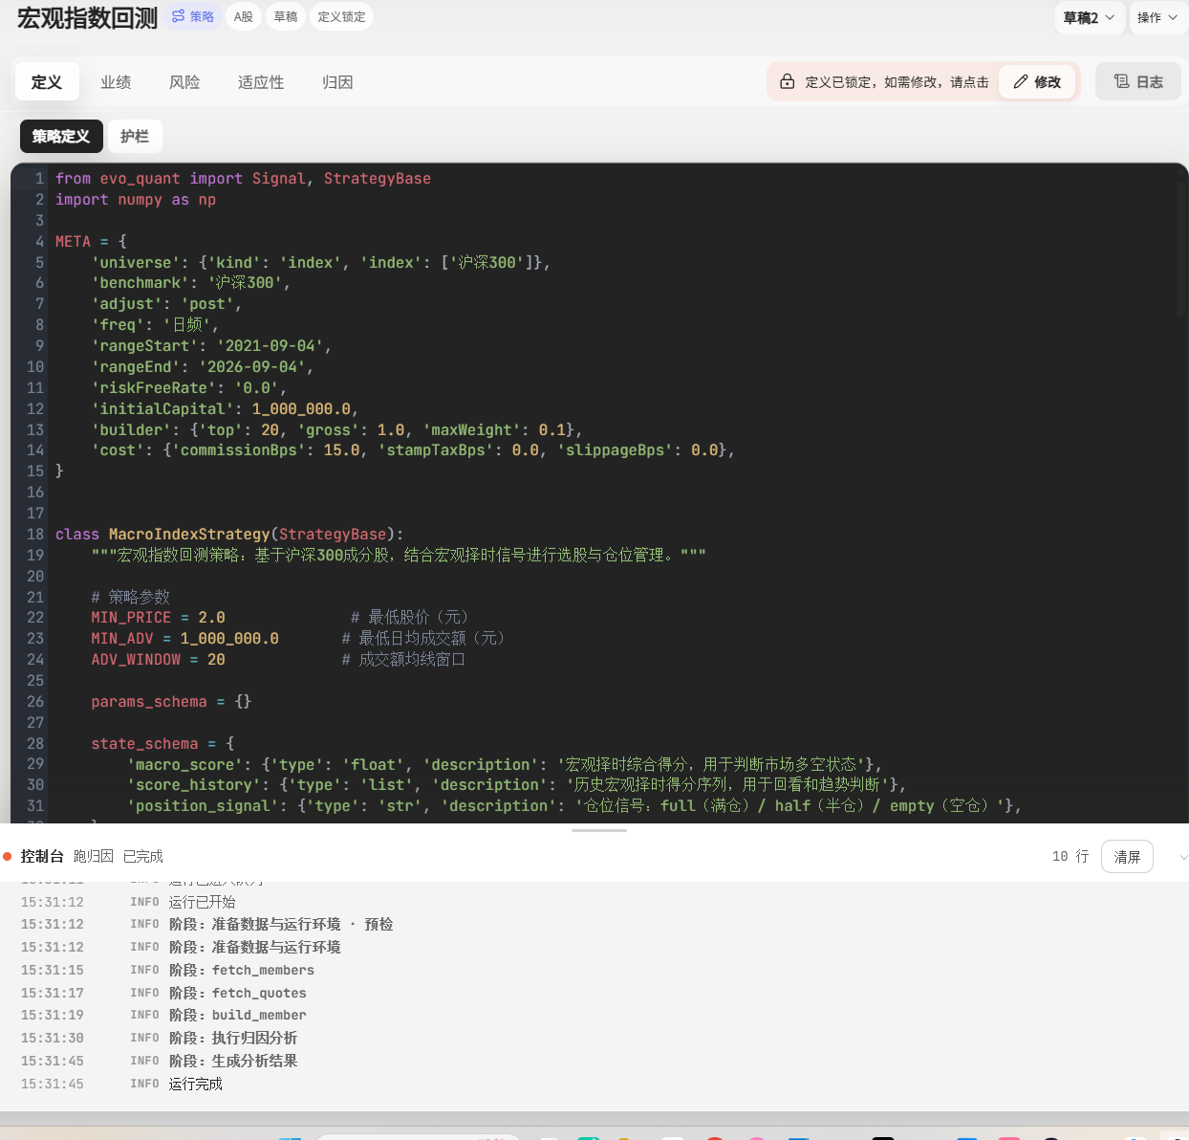Image resolution: width=1189 pixels, height=1140 pixels.
Task: Click the 宏观指数回测 page title
Action: click(87, 18)
